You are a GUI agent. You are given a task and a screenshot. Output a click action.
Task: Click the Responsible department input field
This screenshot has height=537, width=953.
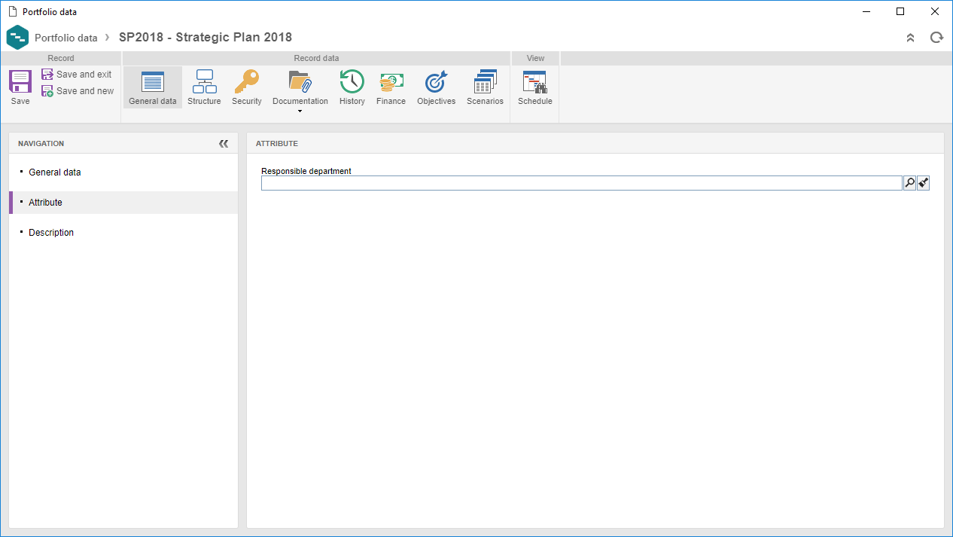pos(581,183)
